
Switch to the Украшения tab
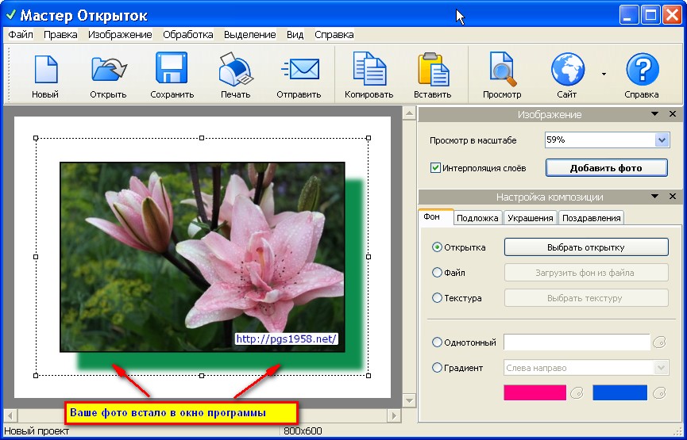[x=531, y=218]
